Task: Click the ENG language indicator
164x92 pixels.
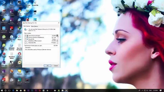Action: pos(150,90)
